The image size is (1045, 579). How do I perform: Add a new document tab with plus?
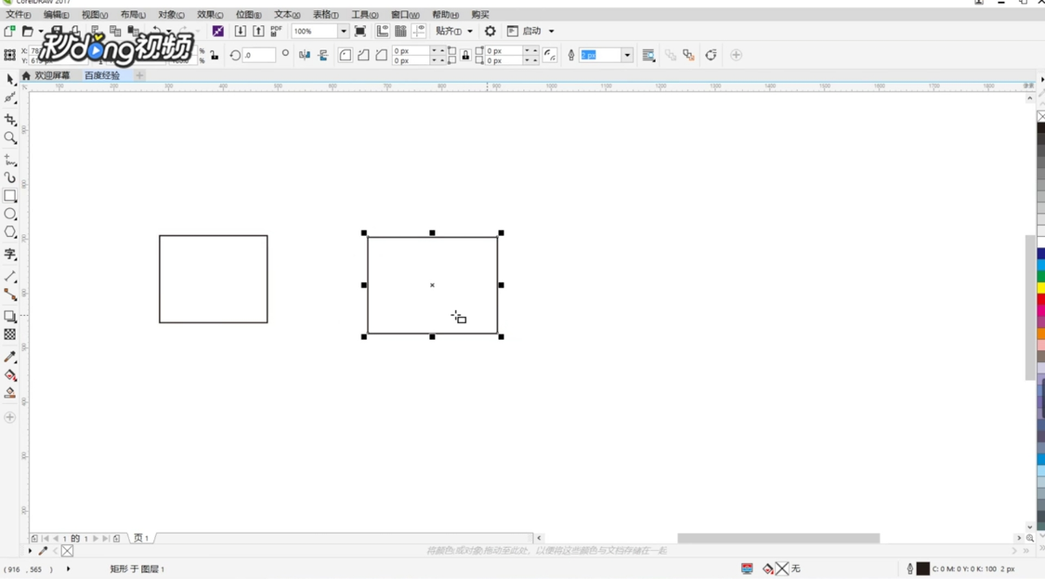[139, 76]
